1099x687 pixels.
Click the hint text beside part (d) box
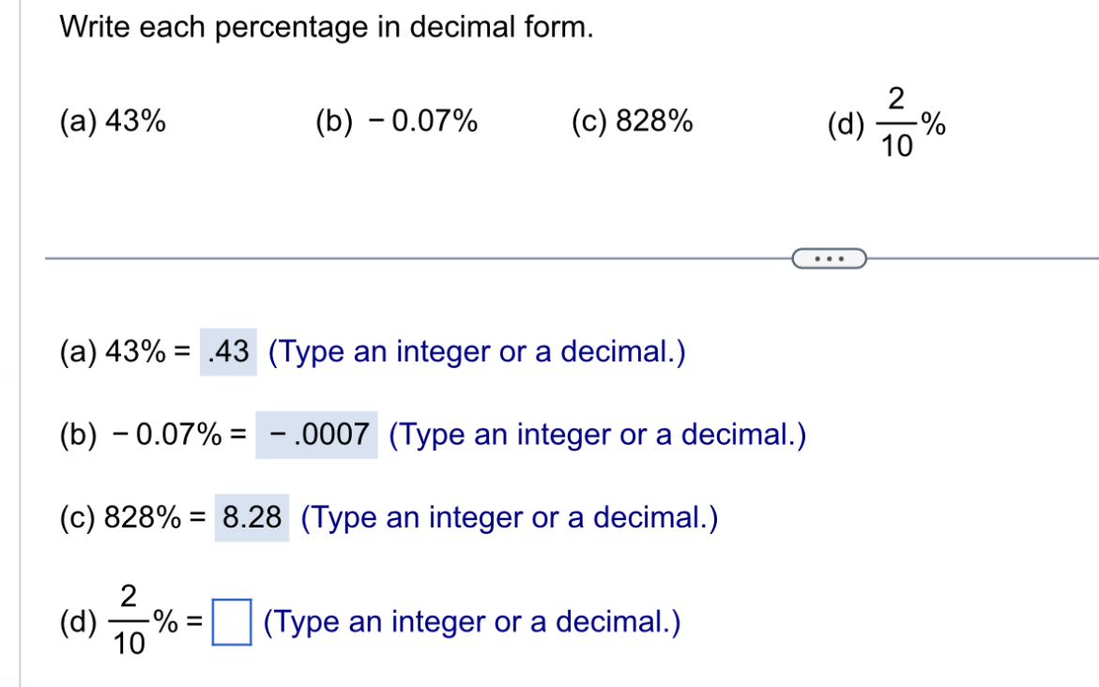474,620
